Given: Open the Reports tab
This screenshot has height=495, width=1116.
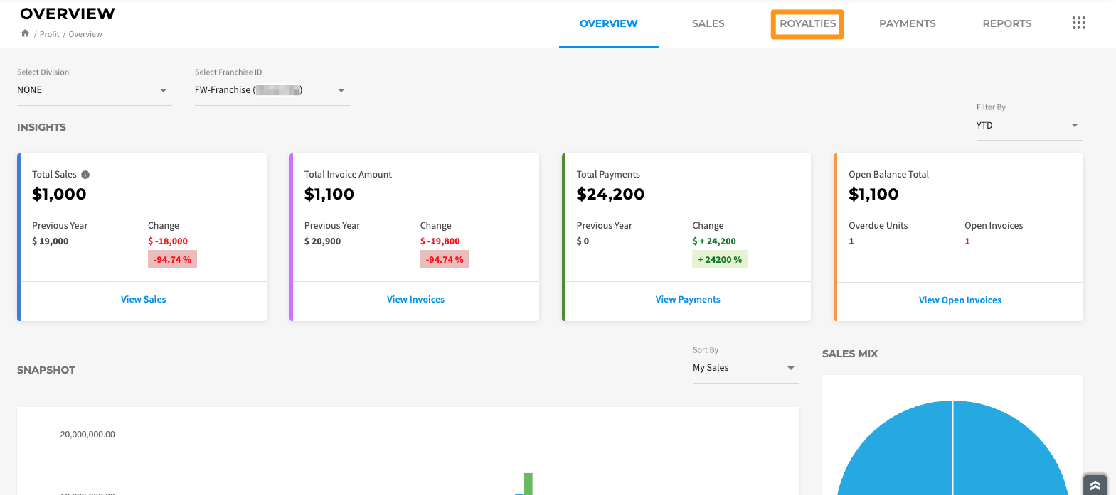Looking at the screenshot, I should pos(1007,23).
